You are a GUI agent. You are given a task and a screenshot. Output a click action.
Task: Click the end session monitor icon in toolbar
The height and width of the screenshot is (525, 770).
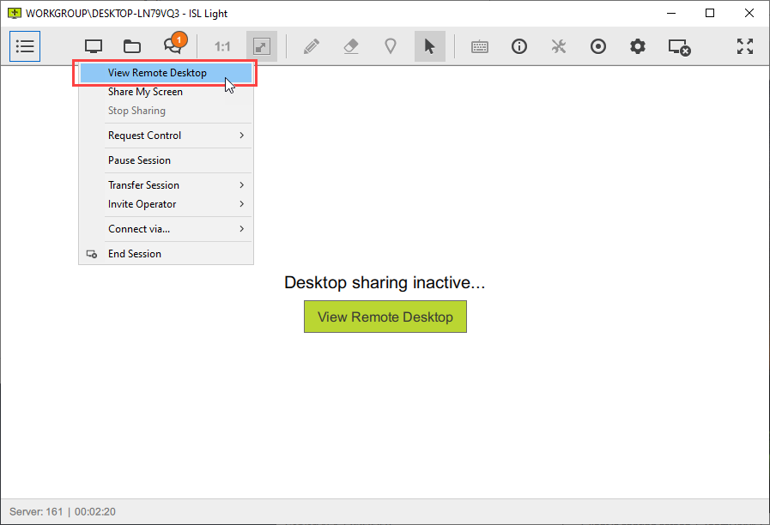(679, 47)
